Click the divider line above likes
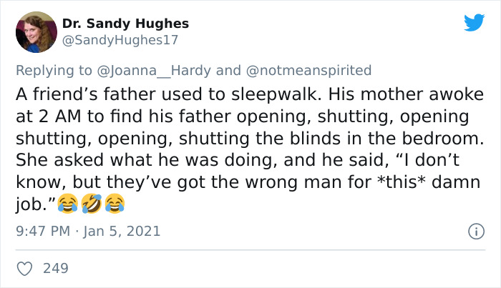501x288 pixels. [x=250, y=250]
